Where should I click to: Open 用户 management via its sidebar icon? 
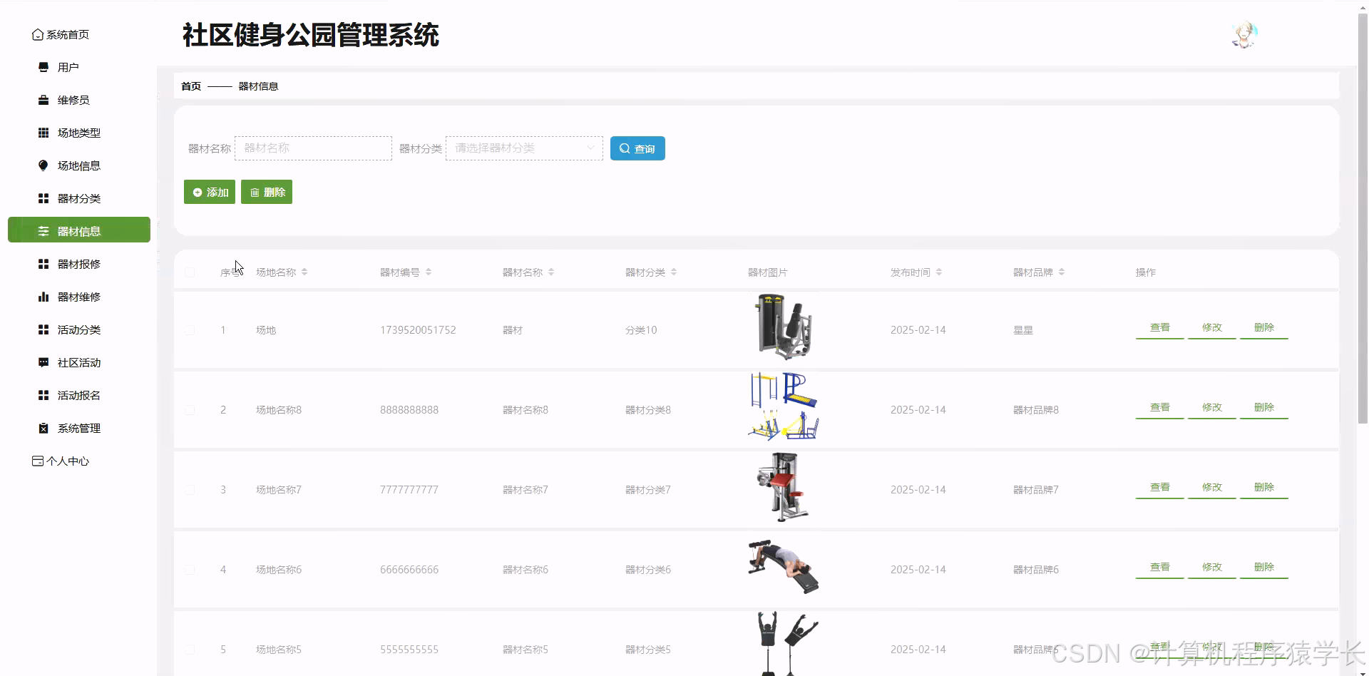coord(42,66)
